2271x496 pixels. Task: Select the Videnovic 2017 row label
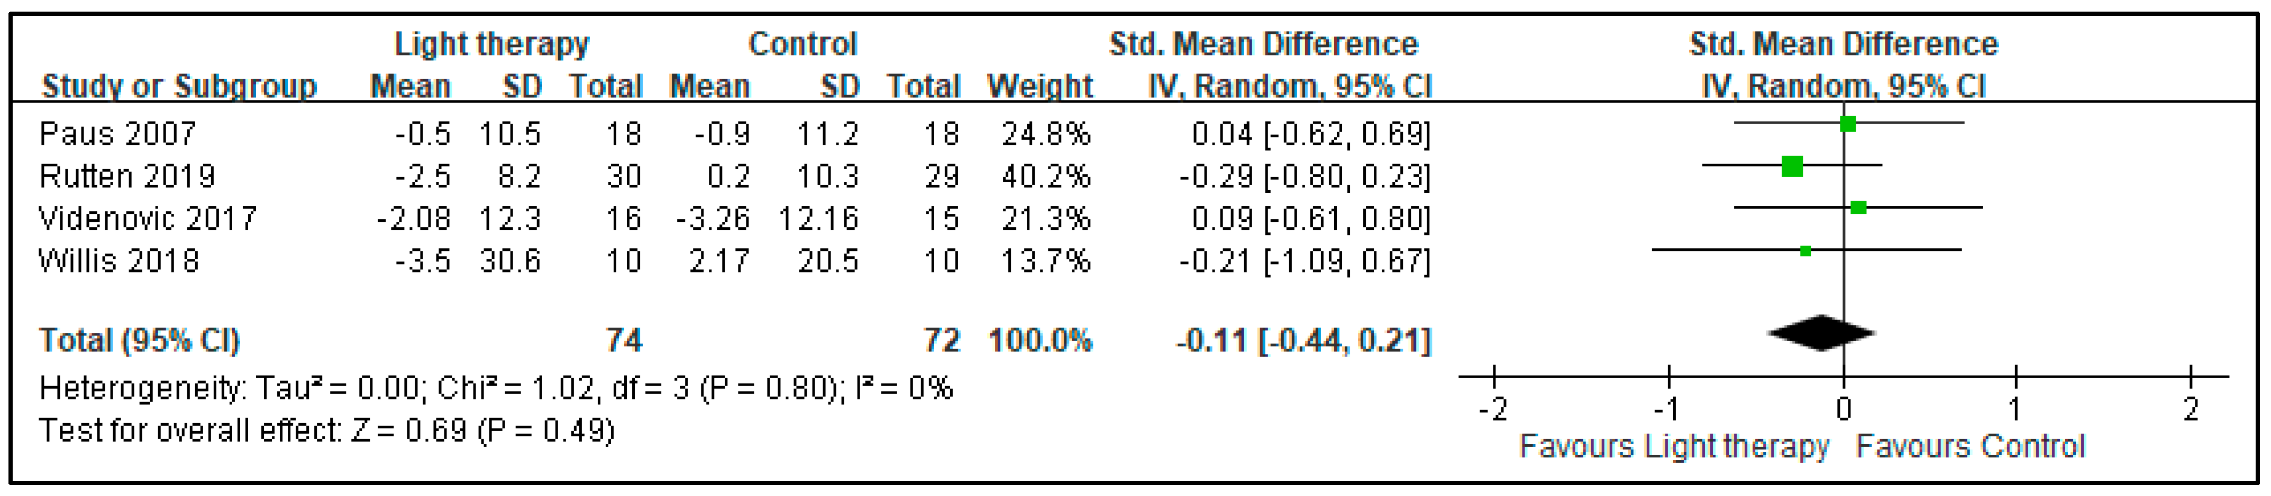147,219
